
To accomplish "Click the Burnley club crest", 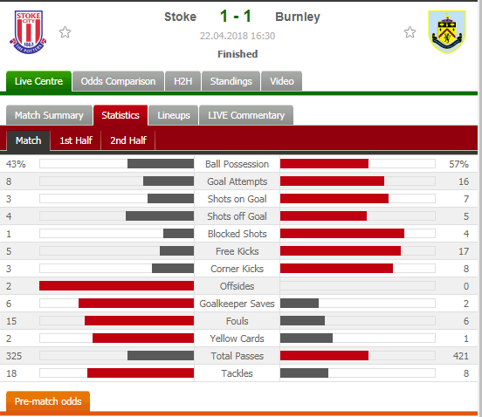I will tap(447, 32).
